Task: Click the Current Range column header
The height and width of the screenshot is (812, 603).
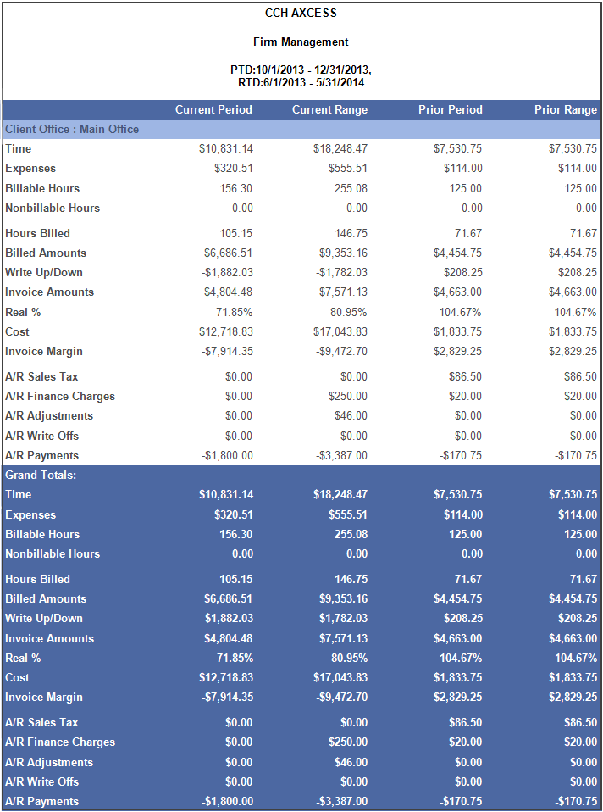Action: click(x=329, y=109)
